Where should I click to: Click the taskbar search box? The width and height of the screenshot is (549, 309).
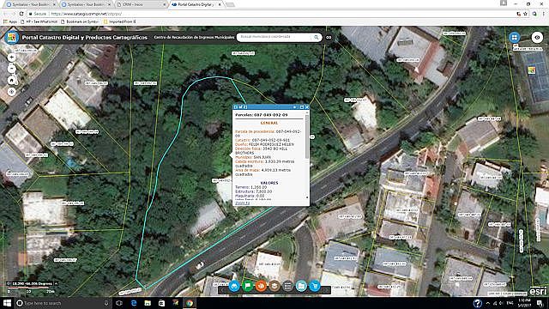(x=63, y=303)
